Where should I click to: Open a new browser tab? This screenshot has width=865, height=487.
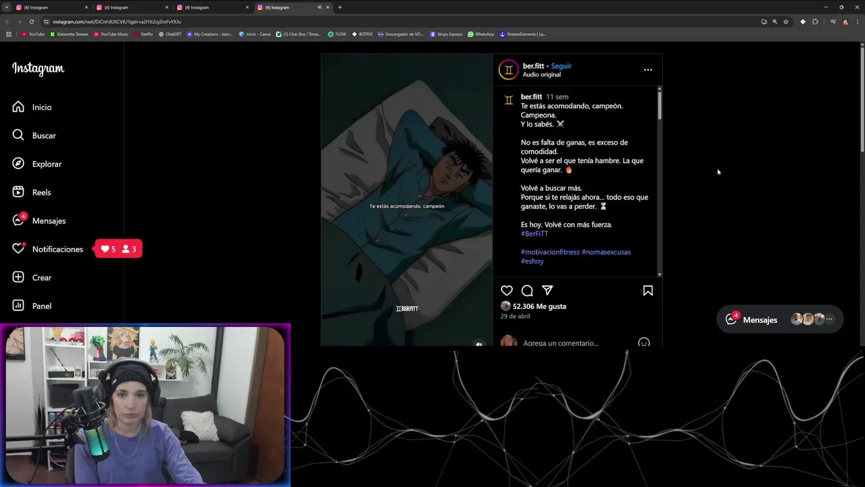click(x=339, y=7)
